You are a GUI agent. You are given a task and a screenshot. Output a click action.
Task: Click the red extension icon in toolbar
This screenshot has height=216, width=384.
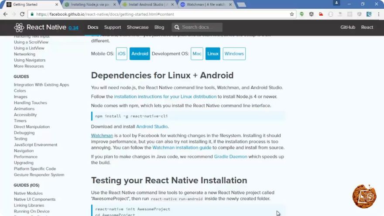tap(321, 14)
